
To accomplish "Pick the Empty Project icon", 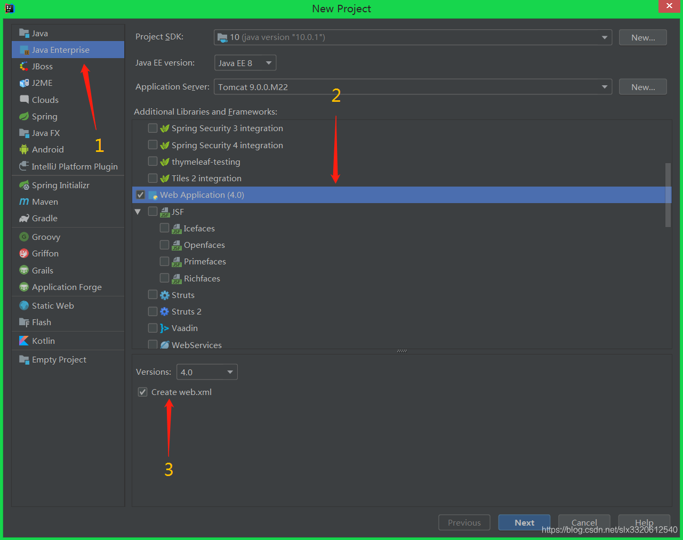I will (24, 359).
